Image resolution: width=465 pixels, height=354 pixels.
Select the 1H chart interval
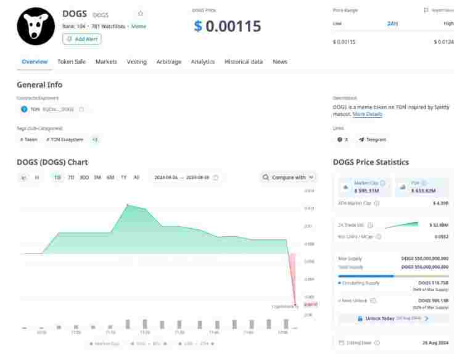37,178
